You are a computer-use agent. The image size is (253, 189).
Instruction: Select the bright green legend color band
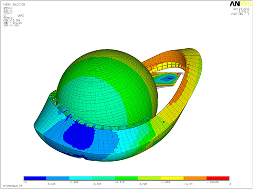[126, 178]
